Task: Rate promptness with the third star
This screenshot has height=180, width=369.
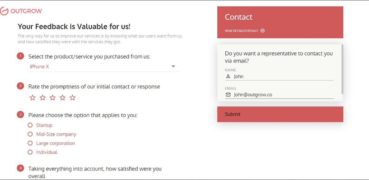Action: pyautogui.click(x=53, y=98)
